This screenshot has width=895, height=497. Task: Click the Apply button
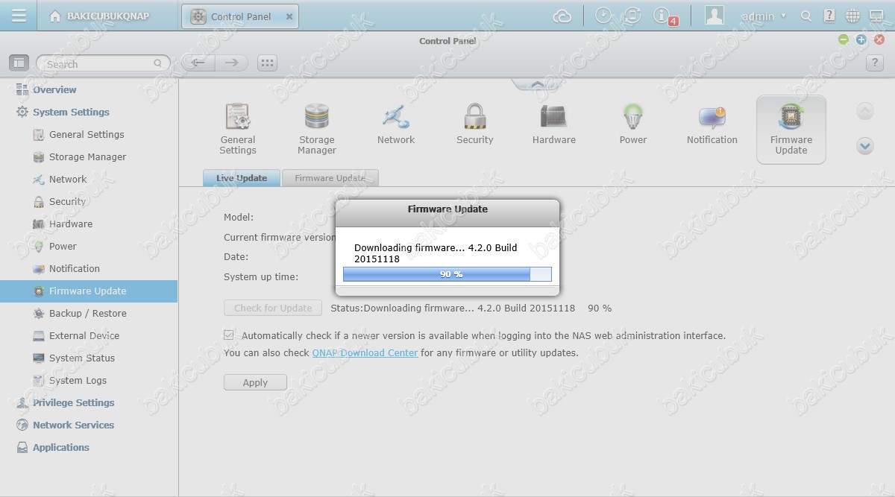[x=255, y=382]
